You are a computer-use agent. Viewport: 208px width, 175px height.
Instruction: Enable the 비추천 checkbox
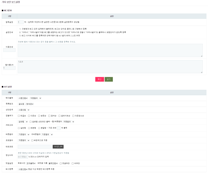[73, 163]
